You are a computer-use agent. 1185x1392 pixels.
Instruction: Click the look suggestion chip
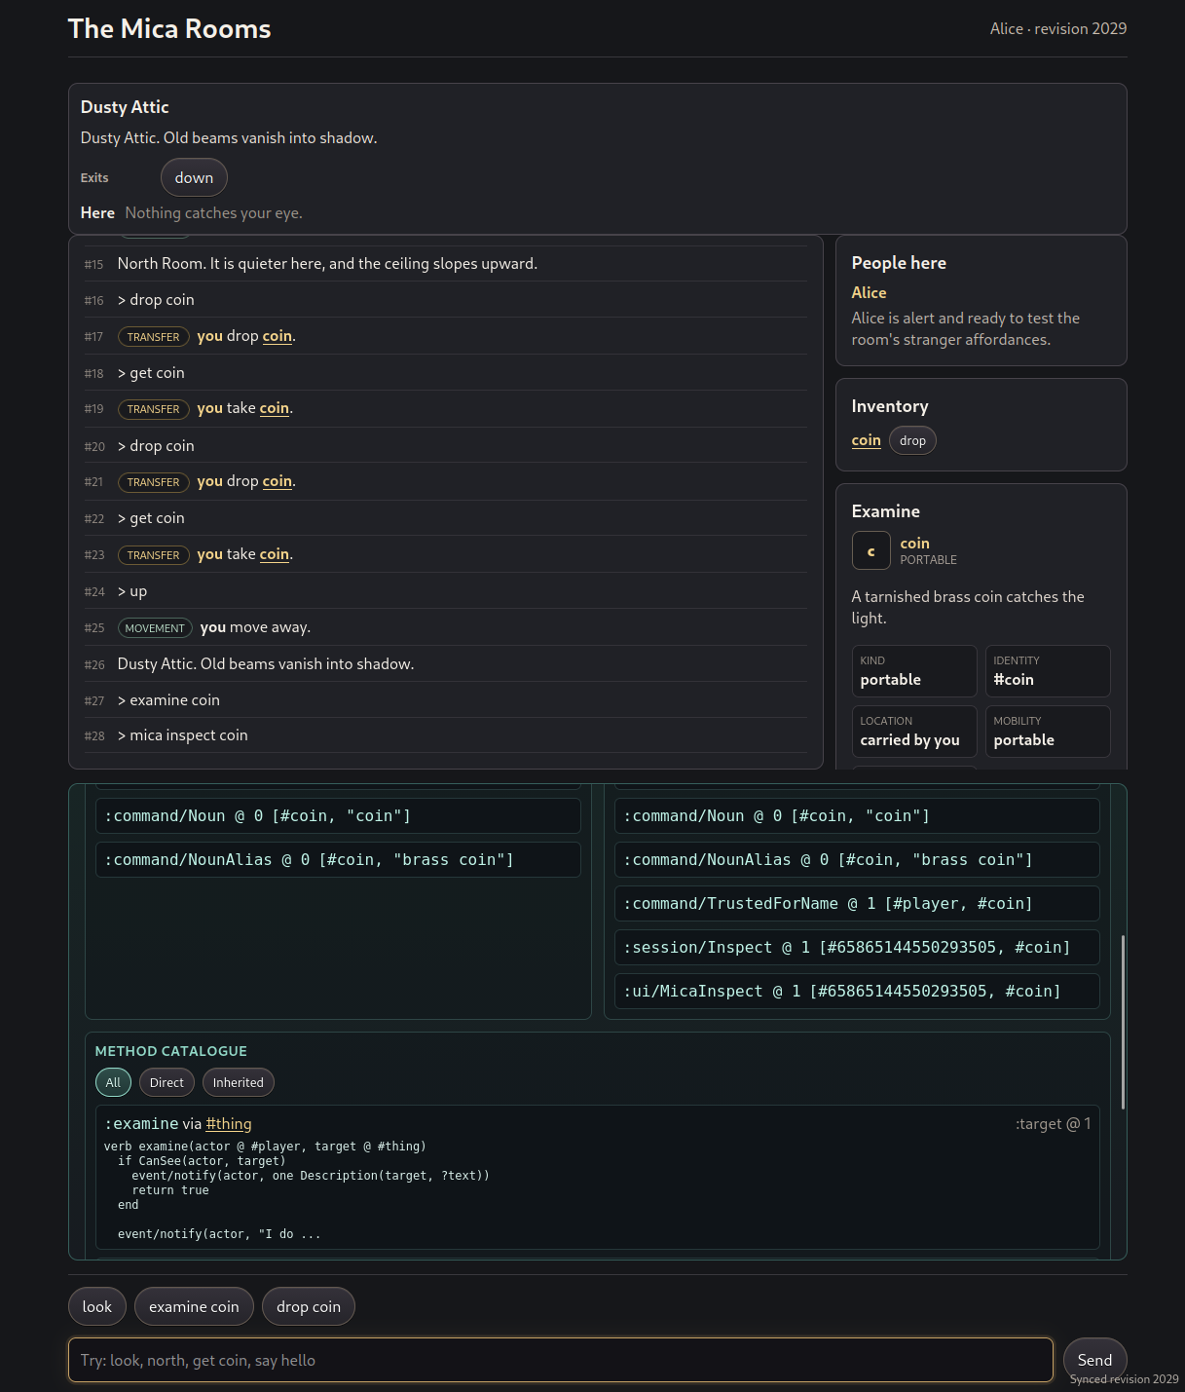(x=97, y=1306)
